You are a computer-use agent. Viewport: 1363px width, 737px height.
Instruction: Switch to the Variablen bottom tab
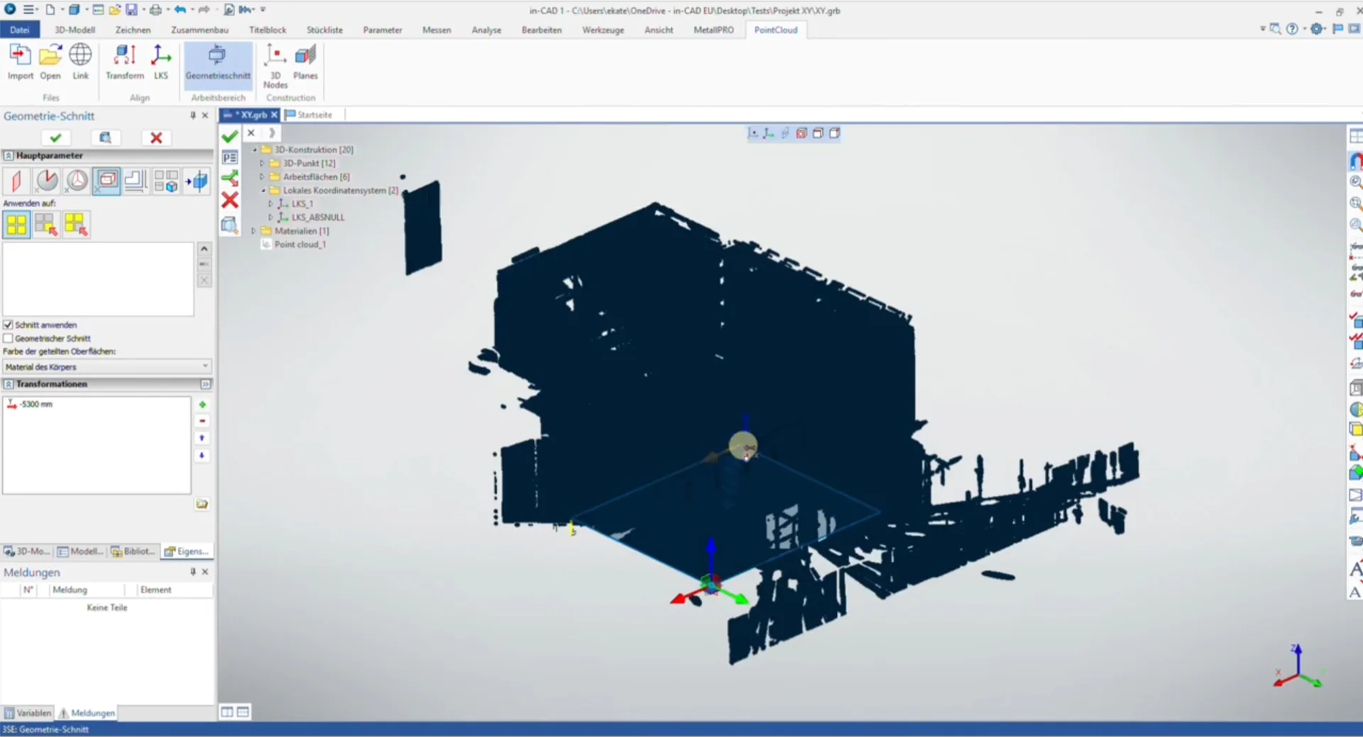pos(28,713)
